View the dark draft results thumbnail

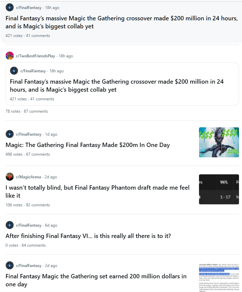click(x=219, y=189)
